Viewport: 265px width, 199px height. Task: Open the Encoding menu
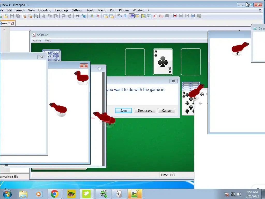tap(45, 10)
